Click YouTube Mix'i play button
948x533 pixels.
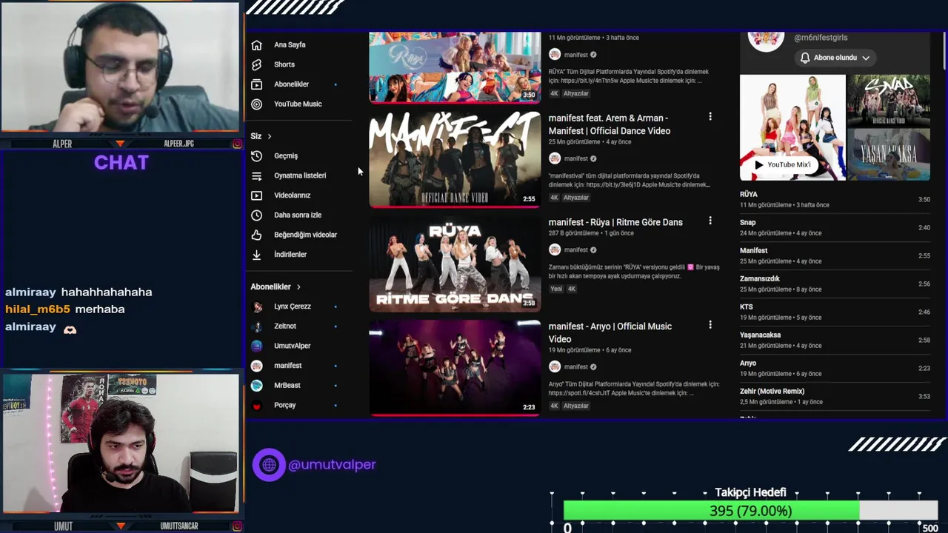pos(782,164)
